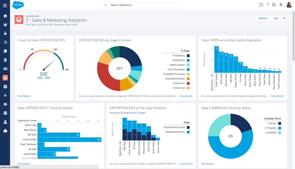The image size is (295, 169).
Task: Open the App Launcher grid icon
Action: coord(261,5)
